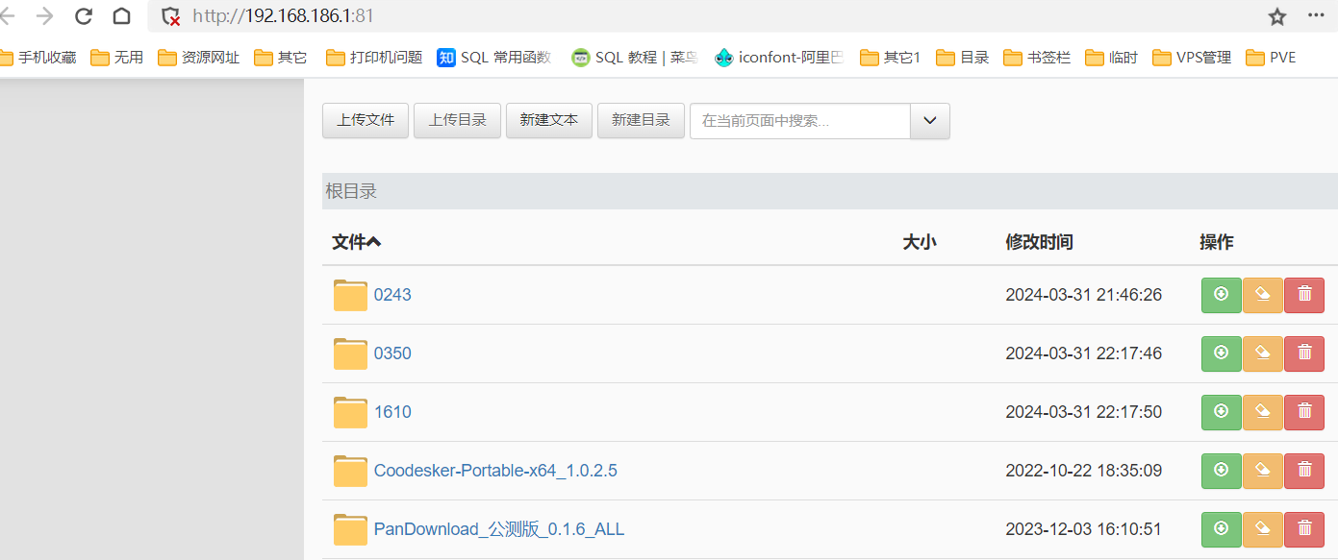Click the in-page search input field
This screenshot has height=560, width=1338.
pyautogui.click(x=799, y=121)
